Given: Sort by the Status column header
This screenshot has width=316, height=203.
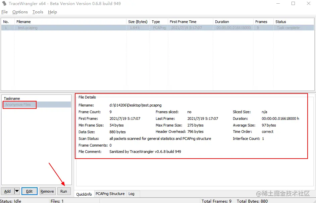Looking at the screenshot, I should (x=294, y=22).
